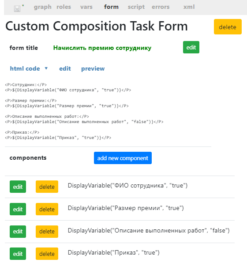Screen dimensions: 247x270
Task: Open the html preview link
Action: click(x=93, y=68)
